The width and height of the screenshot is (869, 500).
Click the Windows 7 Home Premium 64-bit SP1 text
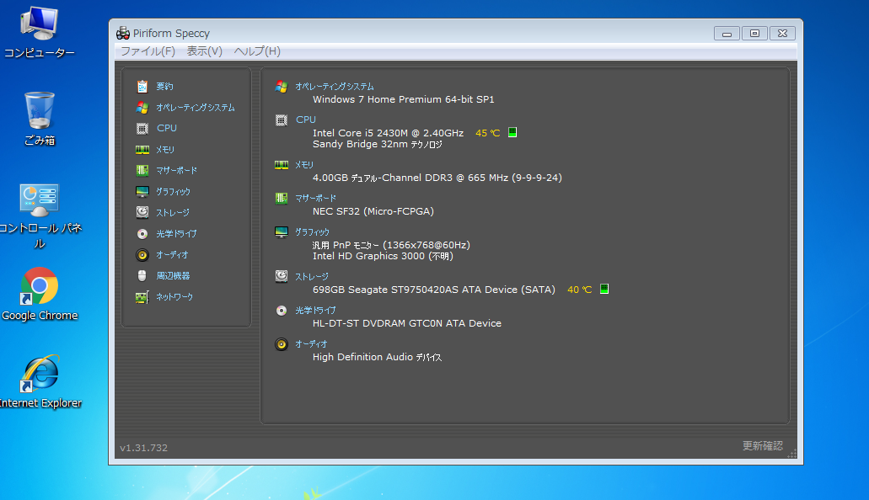404,99
